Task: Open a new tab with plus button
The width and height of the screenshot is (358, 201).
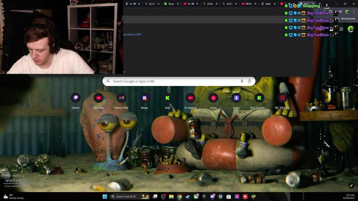Action: (320, 4)
